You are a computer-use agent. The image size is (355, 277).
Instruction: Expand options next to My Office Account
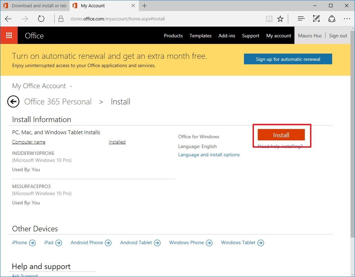(x=71, y=86)
